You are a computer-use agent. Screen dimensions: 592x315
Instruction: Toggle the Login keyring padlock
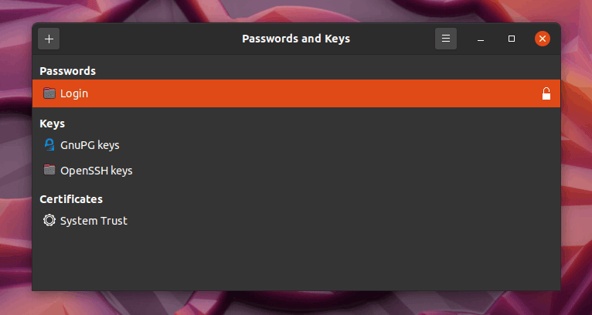tap(546, 94)
